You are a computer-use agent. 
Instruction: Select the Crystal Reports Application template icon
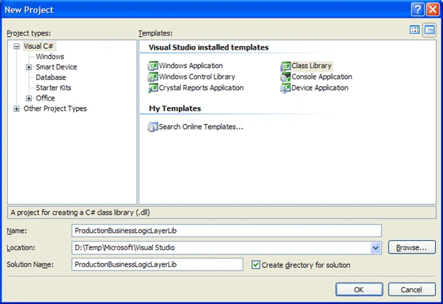click(153, 88)
